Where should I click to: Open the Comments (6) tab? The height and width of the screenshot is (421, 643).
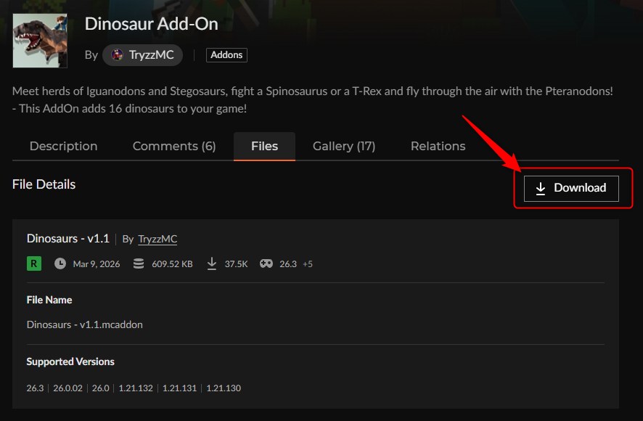[173, 146]
